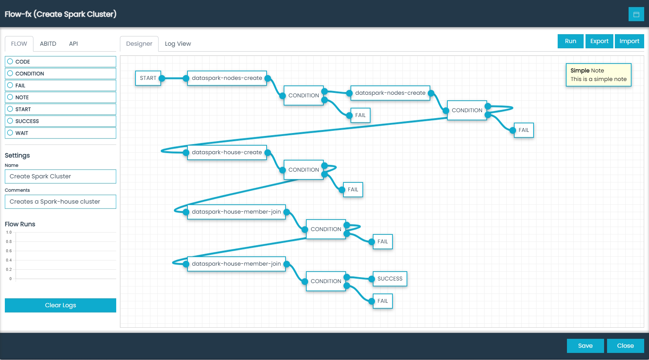Click the panel layout icon in the title bar
Screen dimensions: 649x360
pyautogui.click(x=636, y=14)
